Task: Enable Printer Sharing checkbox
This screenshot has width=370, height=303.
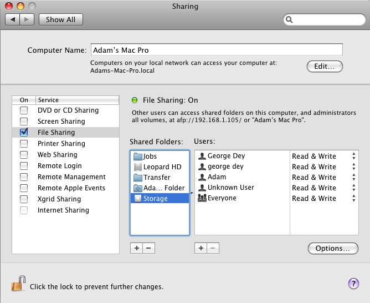Action: (24, 144)
